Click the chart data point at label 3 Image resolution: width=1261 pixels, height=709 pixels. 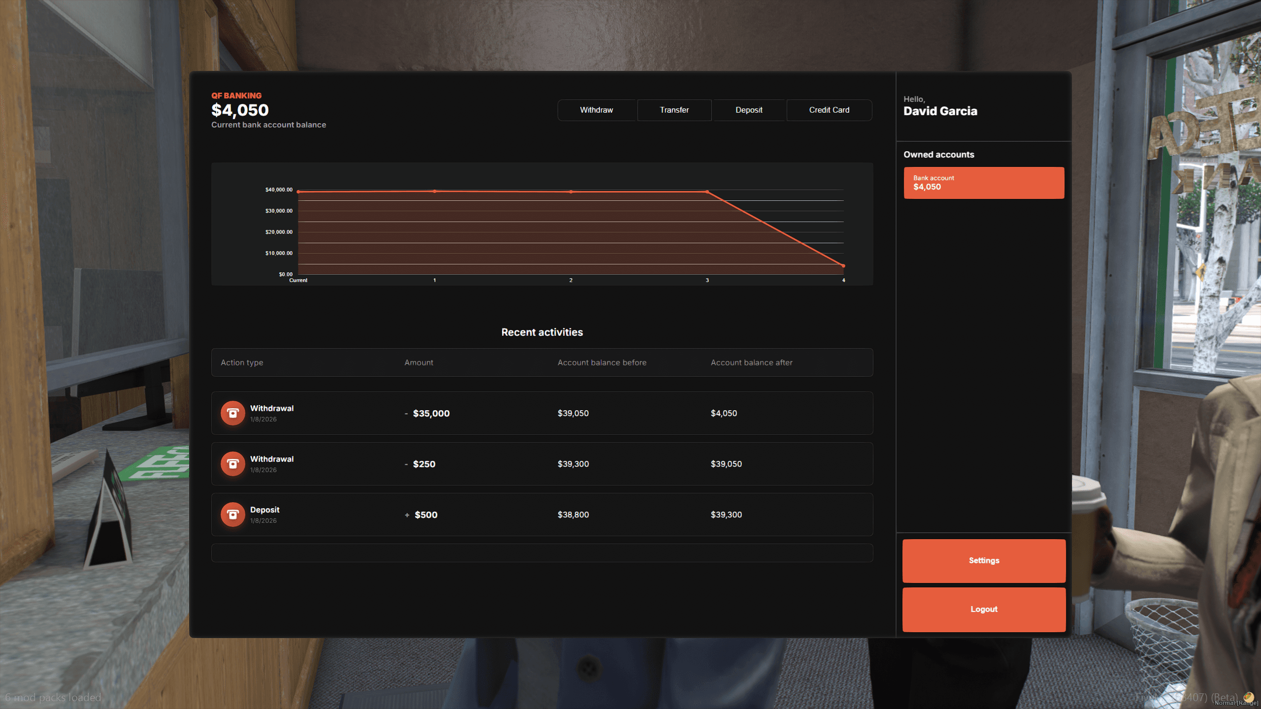tap(707, 192)
